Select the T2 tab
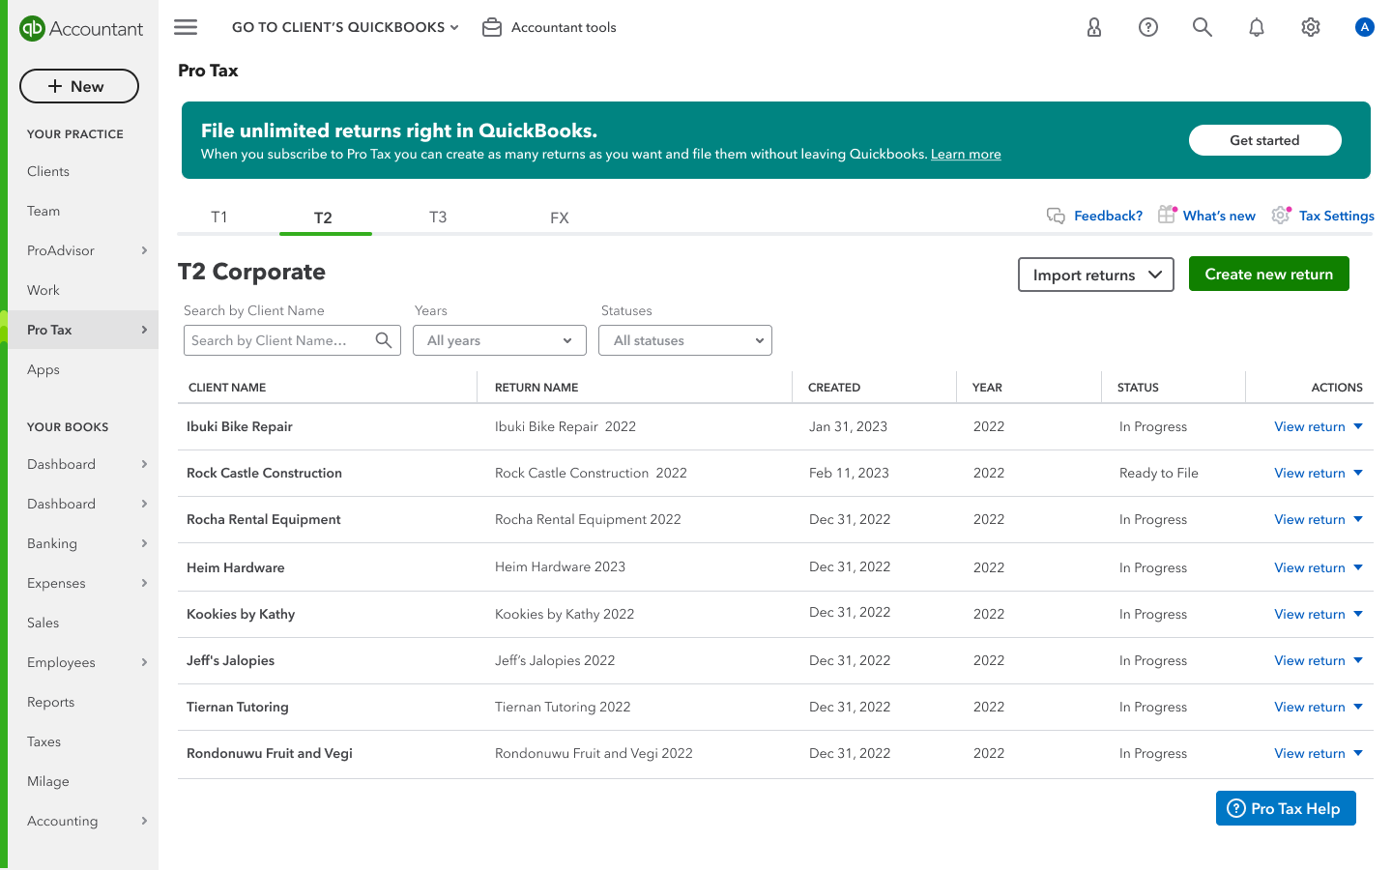The height and width of the screenshot is (870, 1392). click(323, 218)
